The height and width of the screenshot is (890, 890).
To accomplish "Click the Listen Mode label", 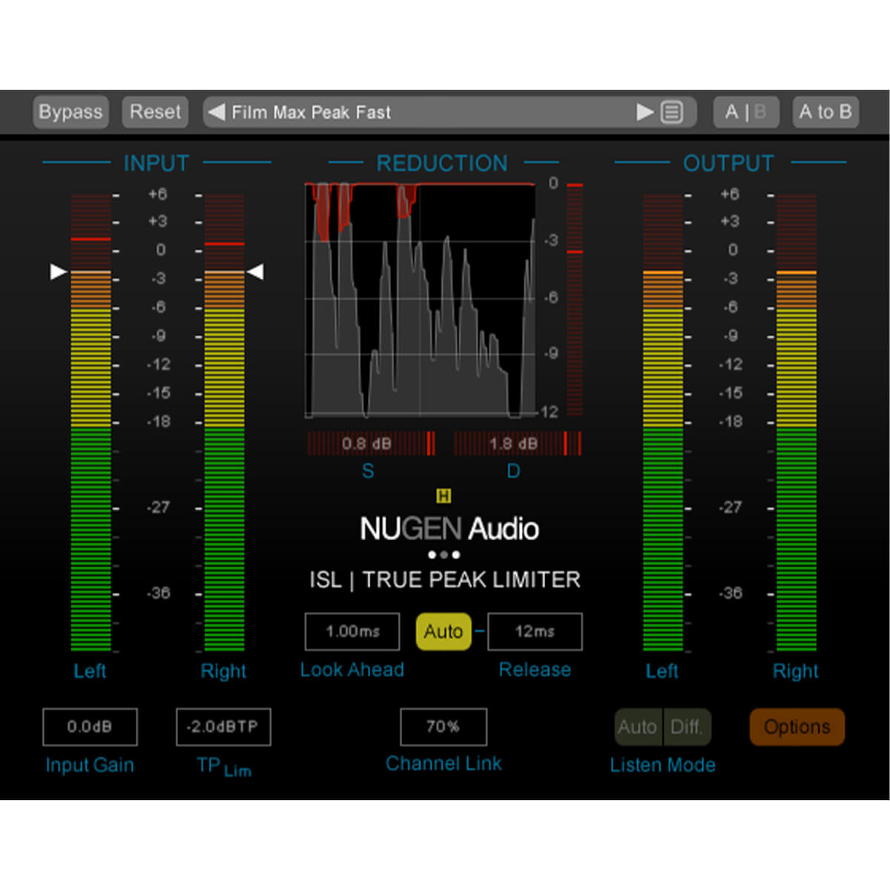I will [662, 765].
